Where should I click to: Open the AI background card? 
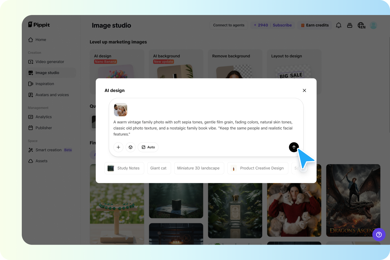point(176,64)
